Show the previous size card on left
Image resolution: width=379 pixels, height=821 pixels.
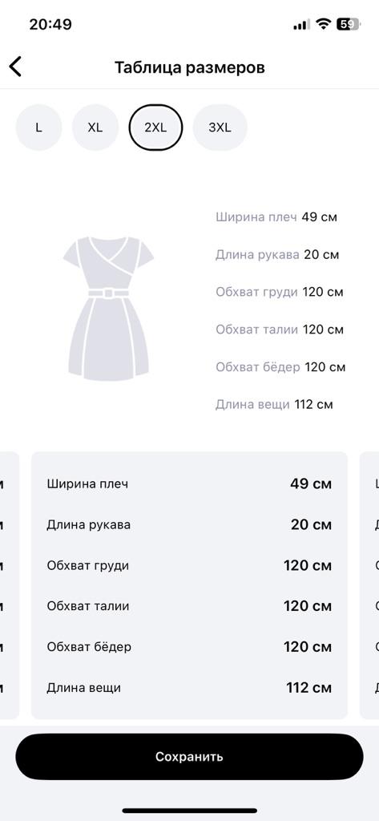[x=10, y=585]
